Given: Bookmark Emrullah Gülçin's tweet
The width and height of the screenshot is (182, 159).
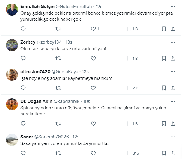Looking at the screenshot, I should coord(164,29).
